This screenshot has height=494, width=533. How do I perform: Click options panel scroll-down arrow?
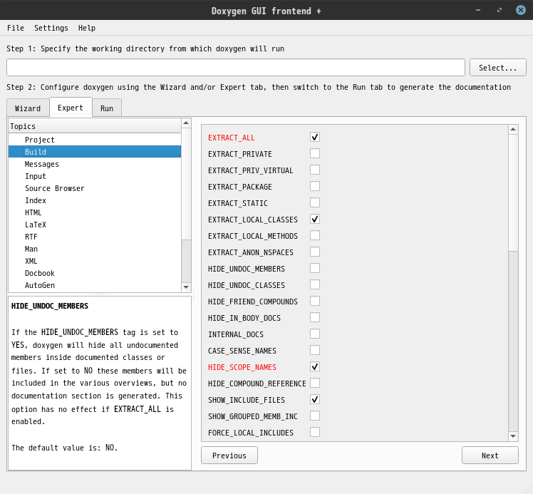(x=513, y=436)
